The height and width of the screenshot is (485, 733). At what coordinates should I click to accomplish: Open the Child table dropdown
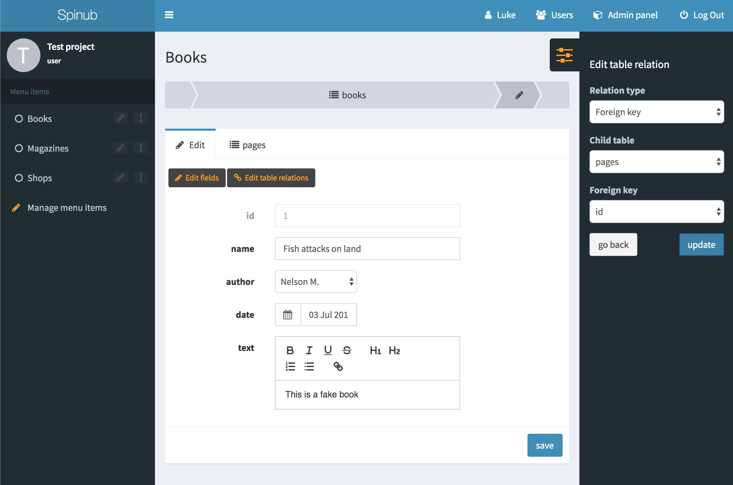[x=656, y=162]
